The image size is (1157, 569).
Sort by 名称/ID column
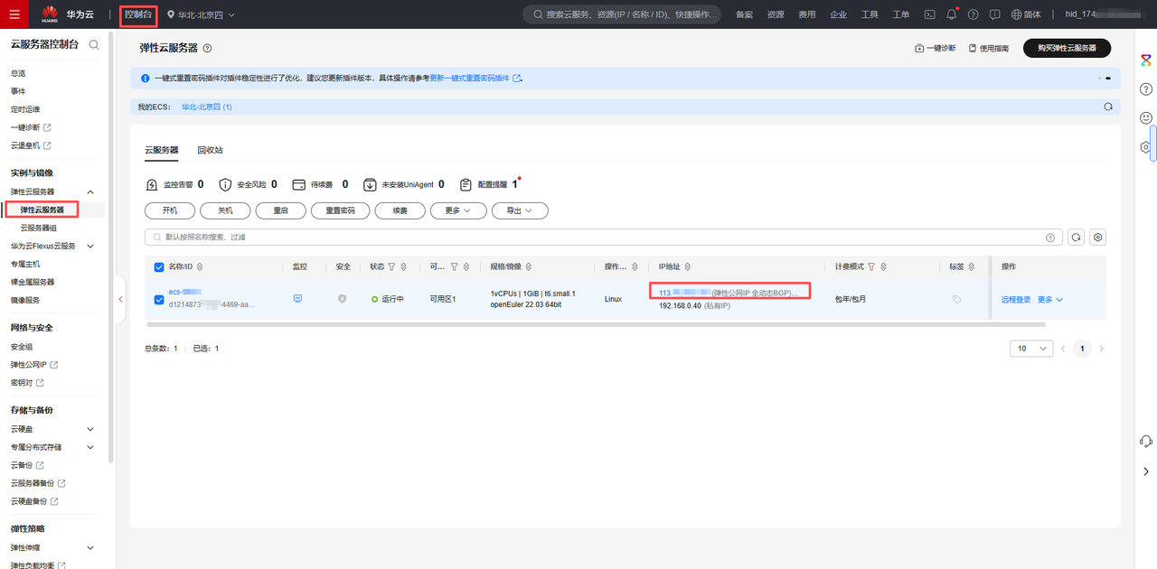tap(200, 267)
